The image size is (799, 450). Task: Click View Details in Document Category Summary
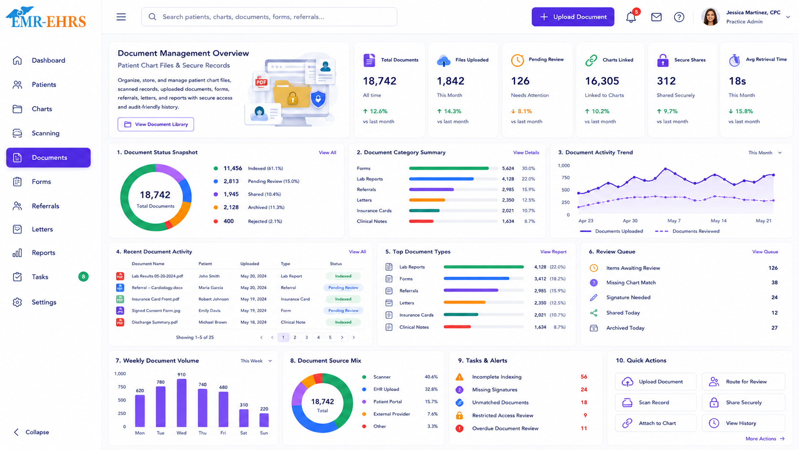pyautogui.click(x=526, y=153)
